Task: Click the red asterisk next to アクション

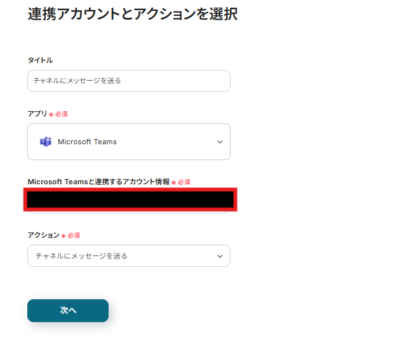Action: point(64,236)
